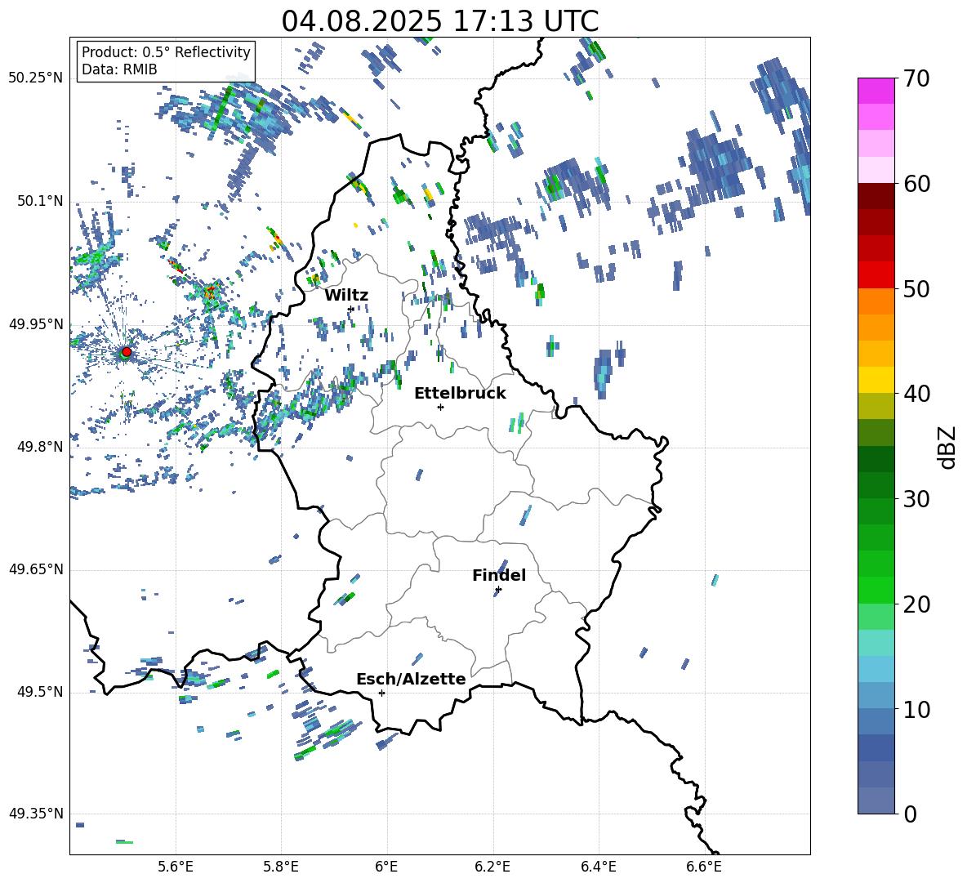Click the colorbar value 20
967x883 pixels.
[x=916, y=604]
